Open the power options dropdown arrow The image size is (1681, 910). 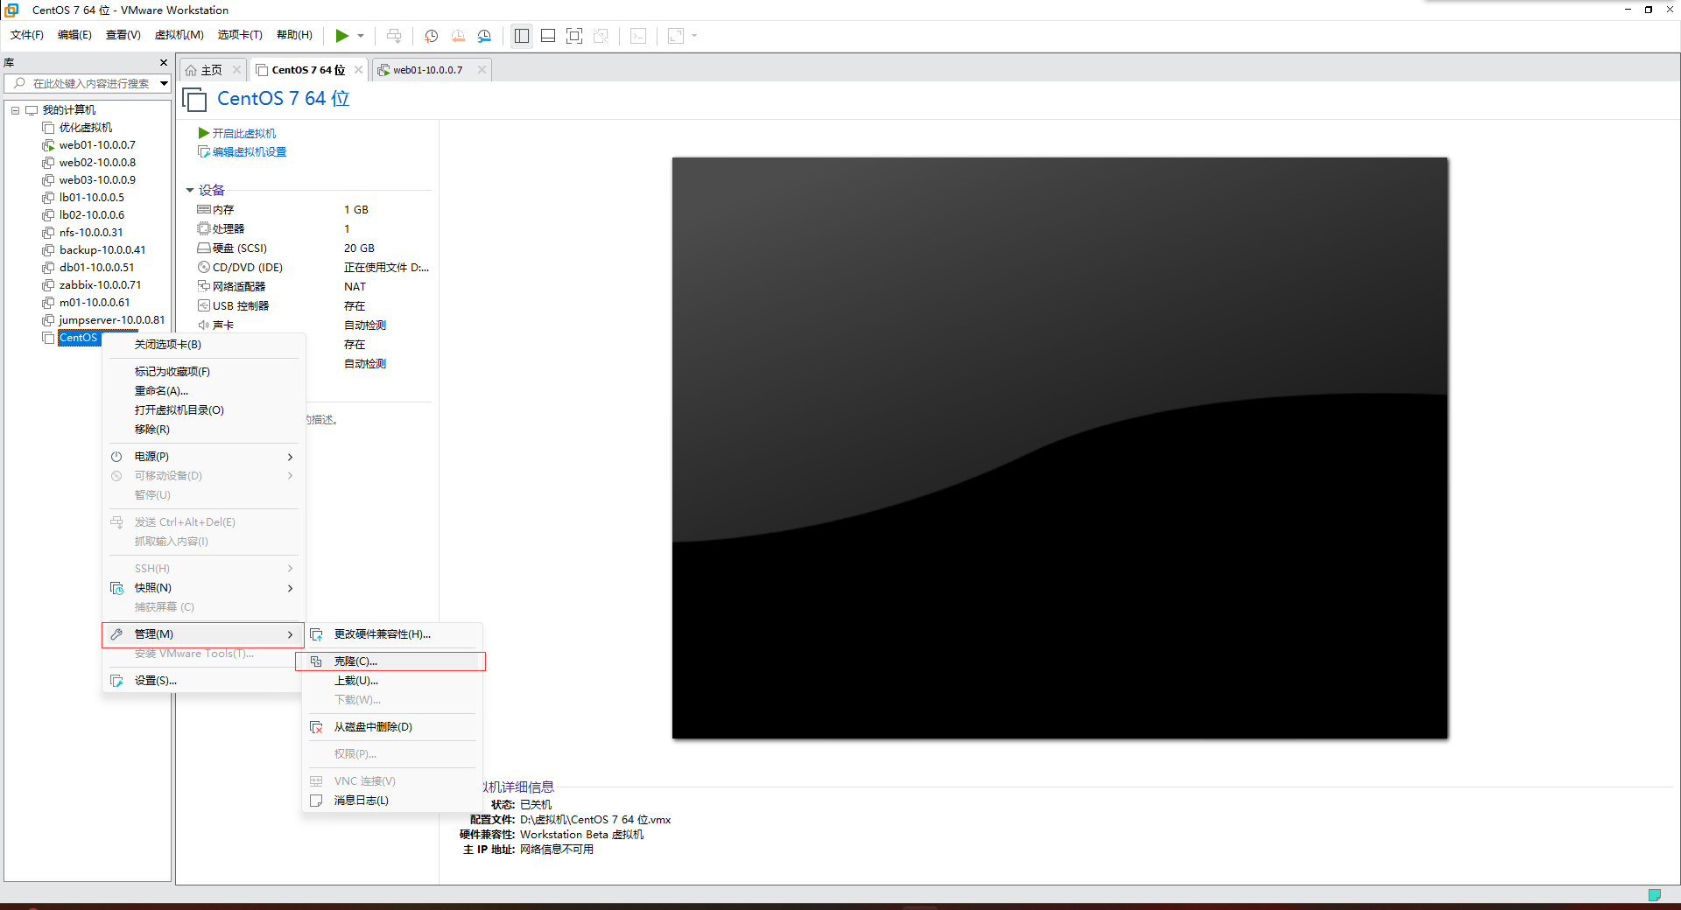coord(361,36)
